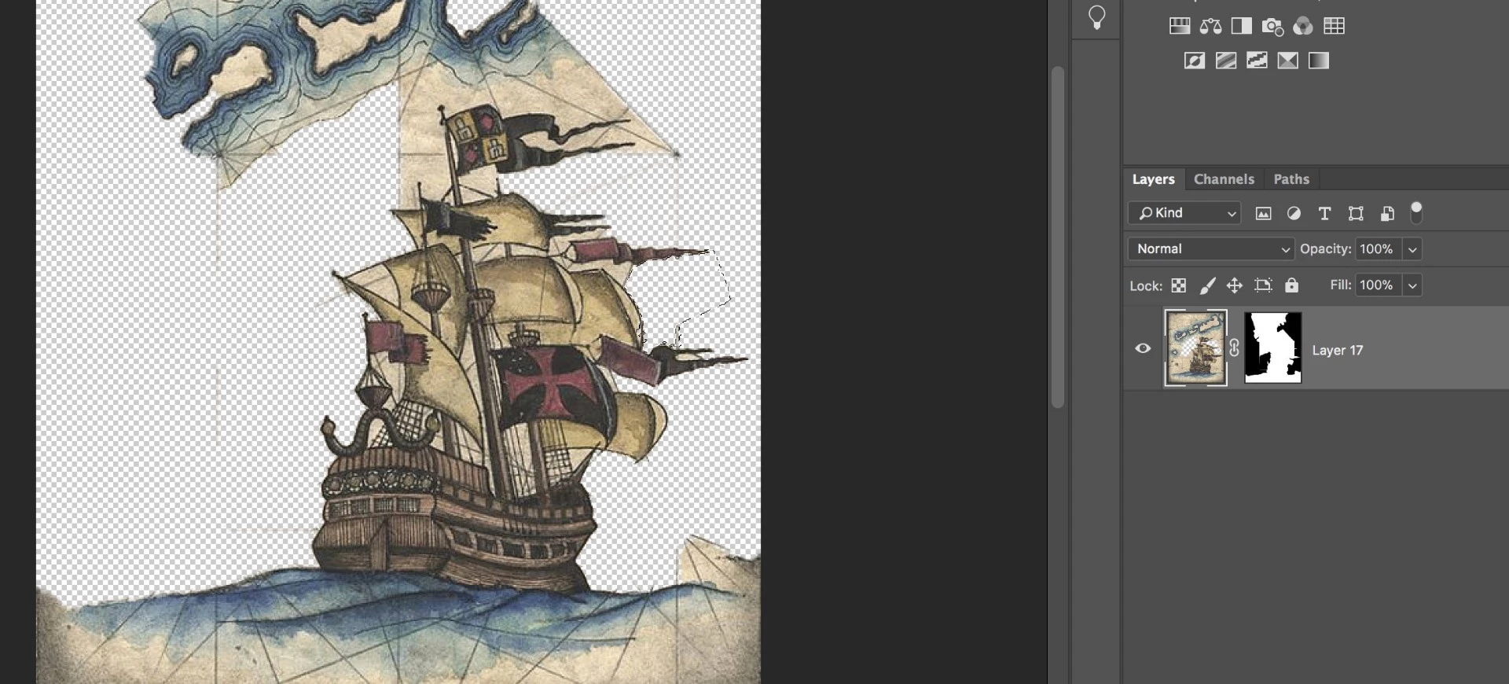Expand the Opacity slider dropdown arrow
The height and width of the screenshot is (684, 1509).
[x=1412, y=249]
